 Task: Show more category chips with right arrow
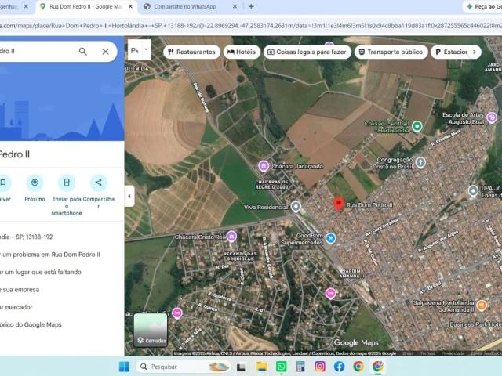coord(475,52)
